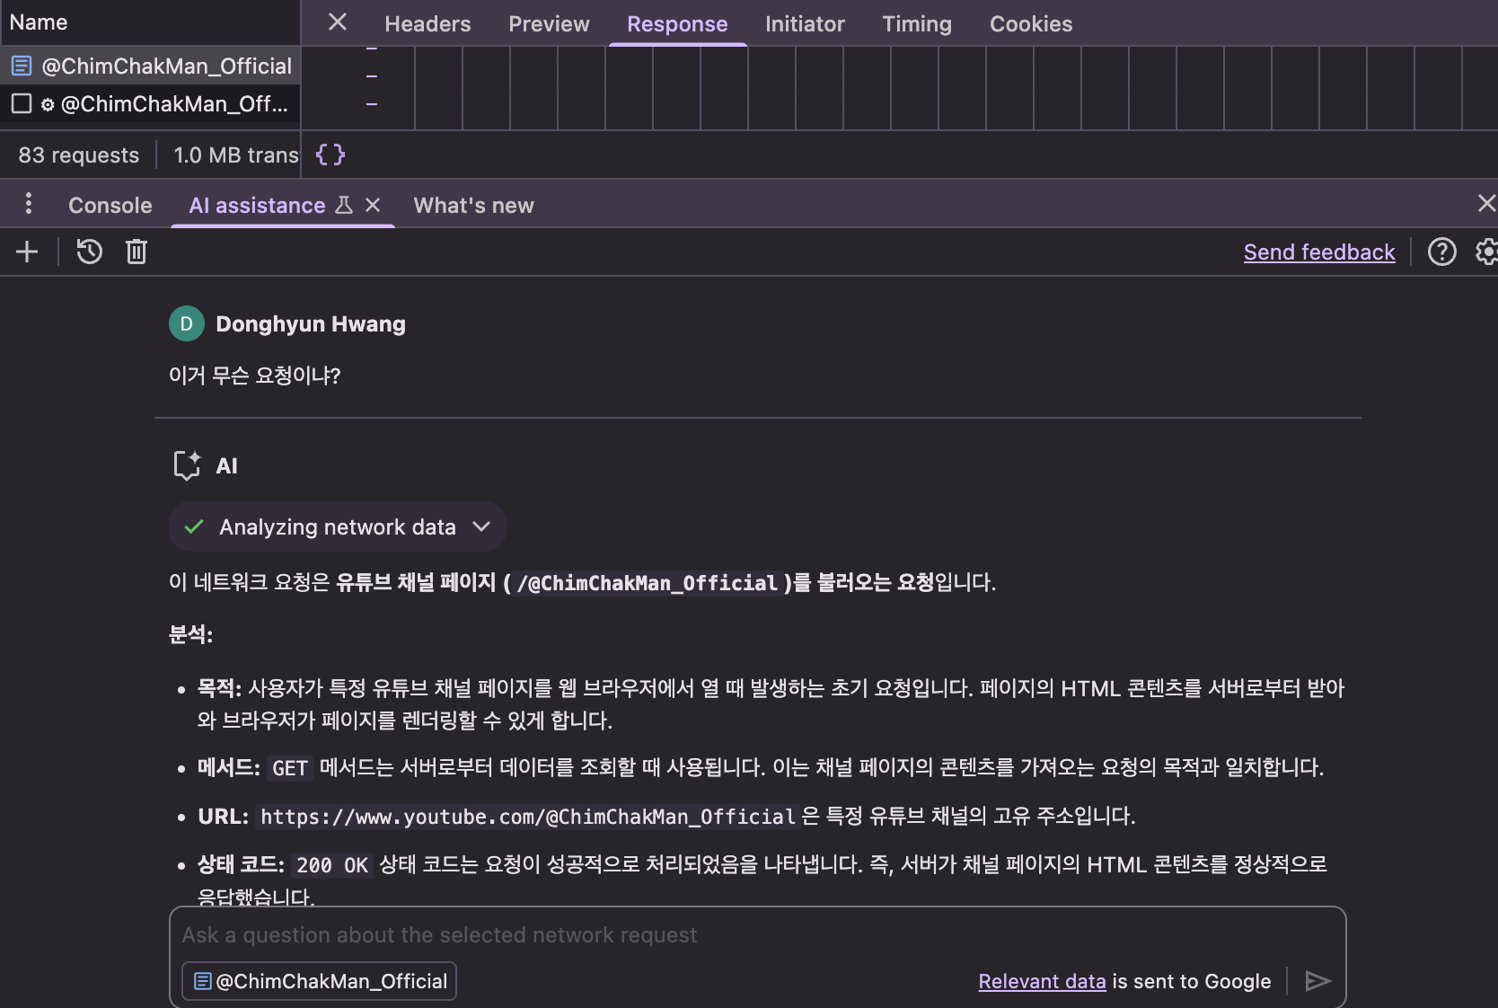Click the user question text 이거 무슨 요청이냐?
This screenshot has height=1008, width=1498.
(255, 376)
